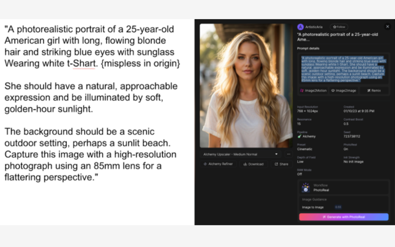Click the misspelled word t-Shart
Screen dimensions: 395x247
[x=84, y=64]
